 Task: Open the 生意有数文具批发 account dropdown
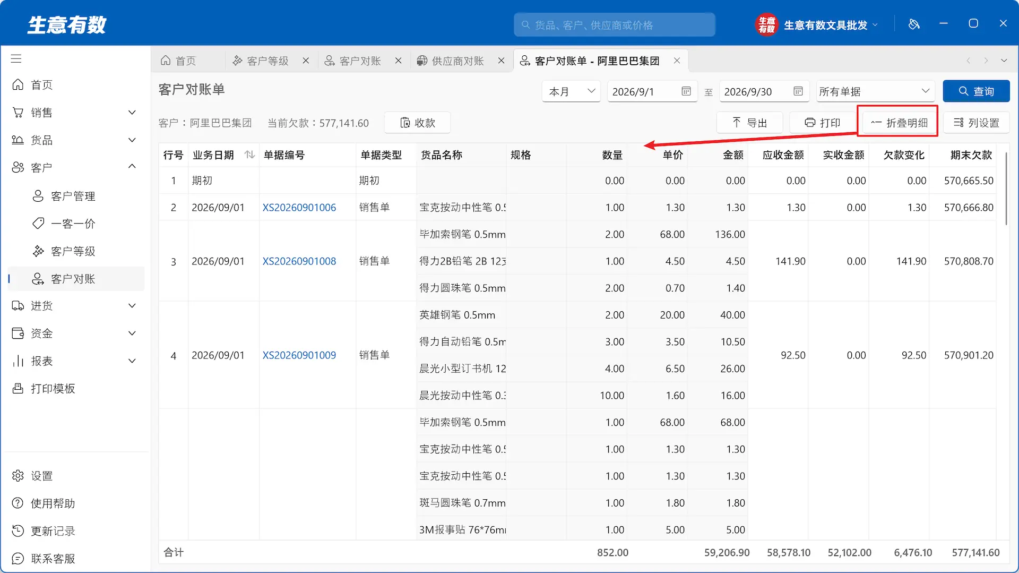830,25
